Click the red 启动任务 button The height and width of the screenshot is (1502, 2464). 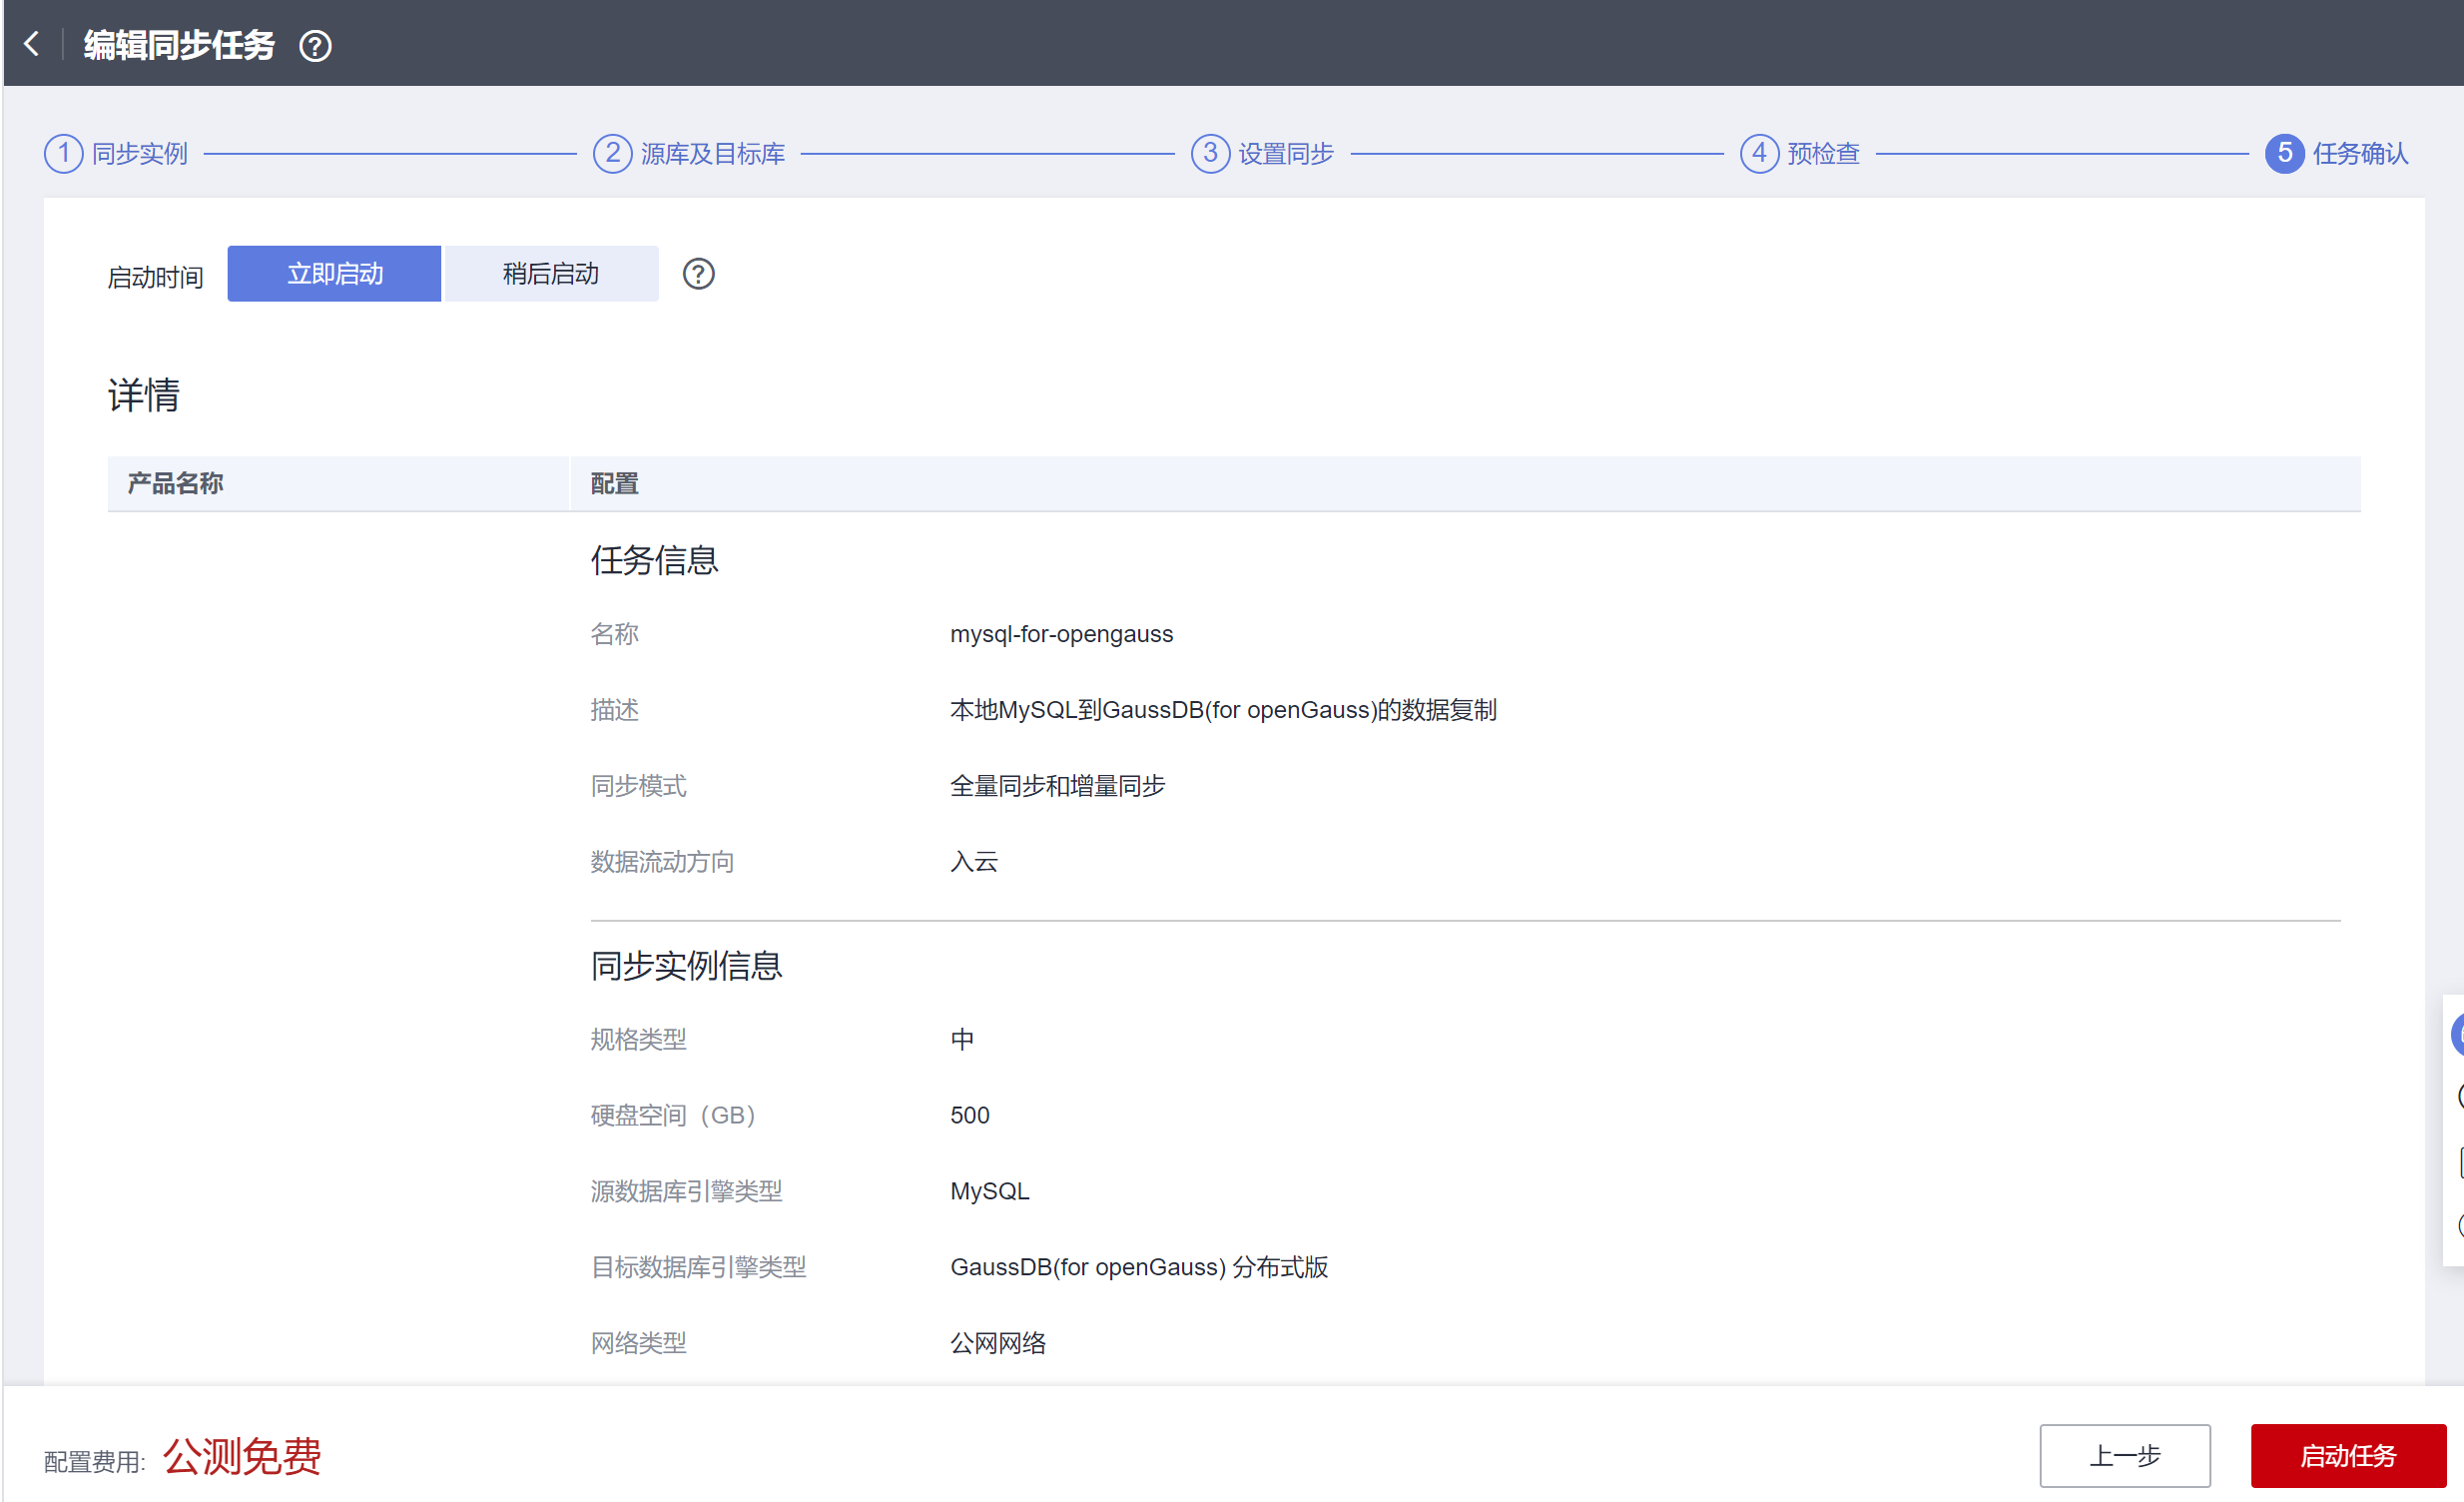[2347, 1456]
